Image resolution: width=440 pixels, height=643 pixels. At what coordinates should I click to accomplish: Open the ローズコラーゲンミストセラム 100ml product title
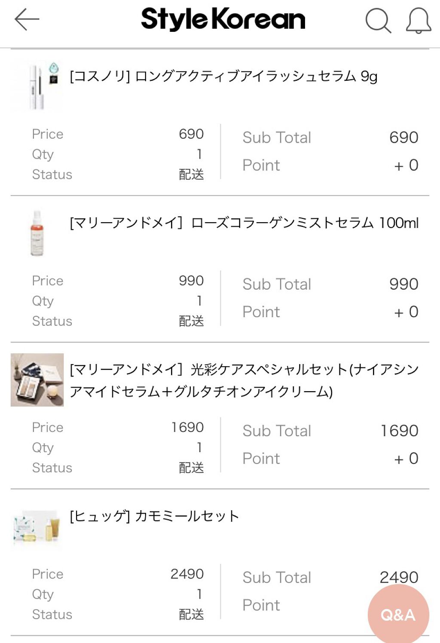tap(244, 223)
